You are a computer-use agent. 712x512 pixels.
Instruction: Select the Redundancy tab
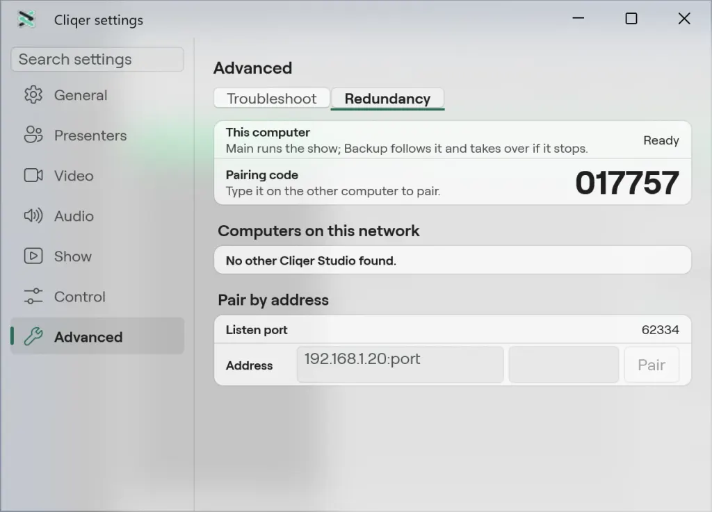point(387,99)
